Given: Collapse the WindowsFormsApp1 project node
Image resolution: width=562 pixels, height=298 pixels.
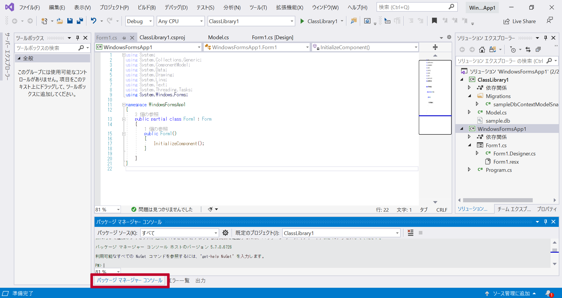Looking at the screenshot, I should (x=462, y=129).
